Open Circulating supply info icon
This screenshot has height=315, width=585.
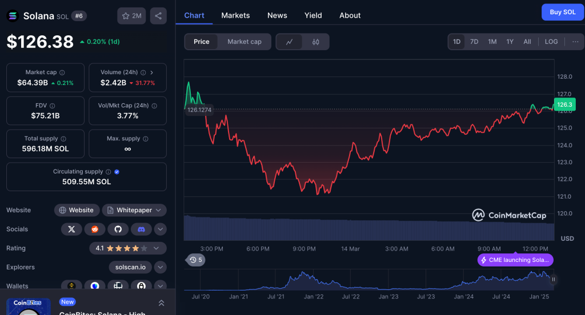click(x=108, y=172)
